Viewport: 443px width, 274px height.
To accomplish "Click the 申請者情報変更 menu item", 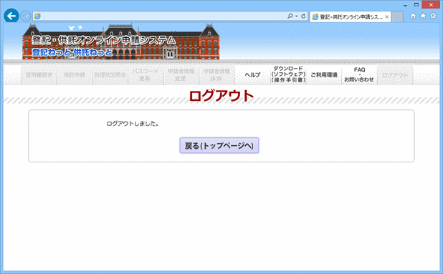I will [181, 75].
